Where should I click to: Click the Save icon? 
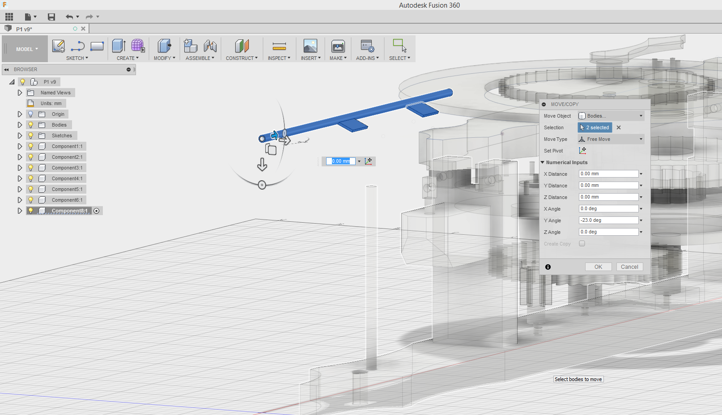(x=51, y=17)
